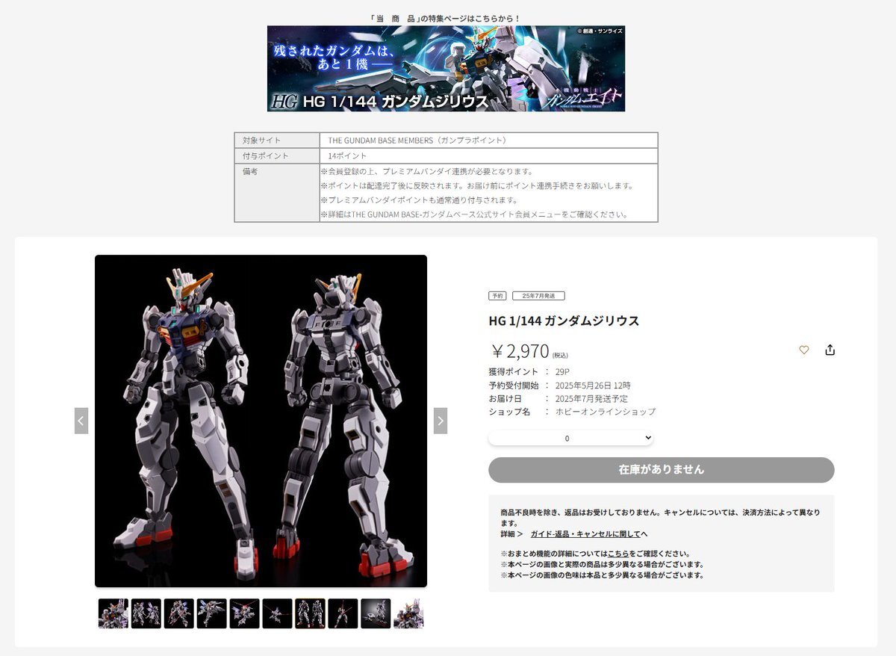This screenshot has height=656, width=896.
Task: Go to previous product image with left arrow
Action: pyautogui.click(x=81, y=421)
